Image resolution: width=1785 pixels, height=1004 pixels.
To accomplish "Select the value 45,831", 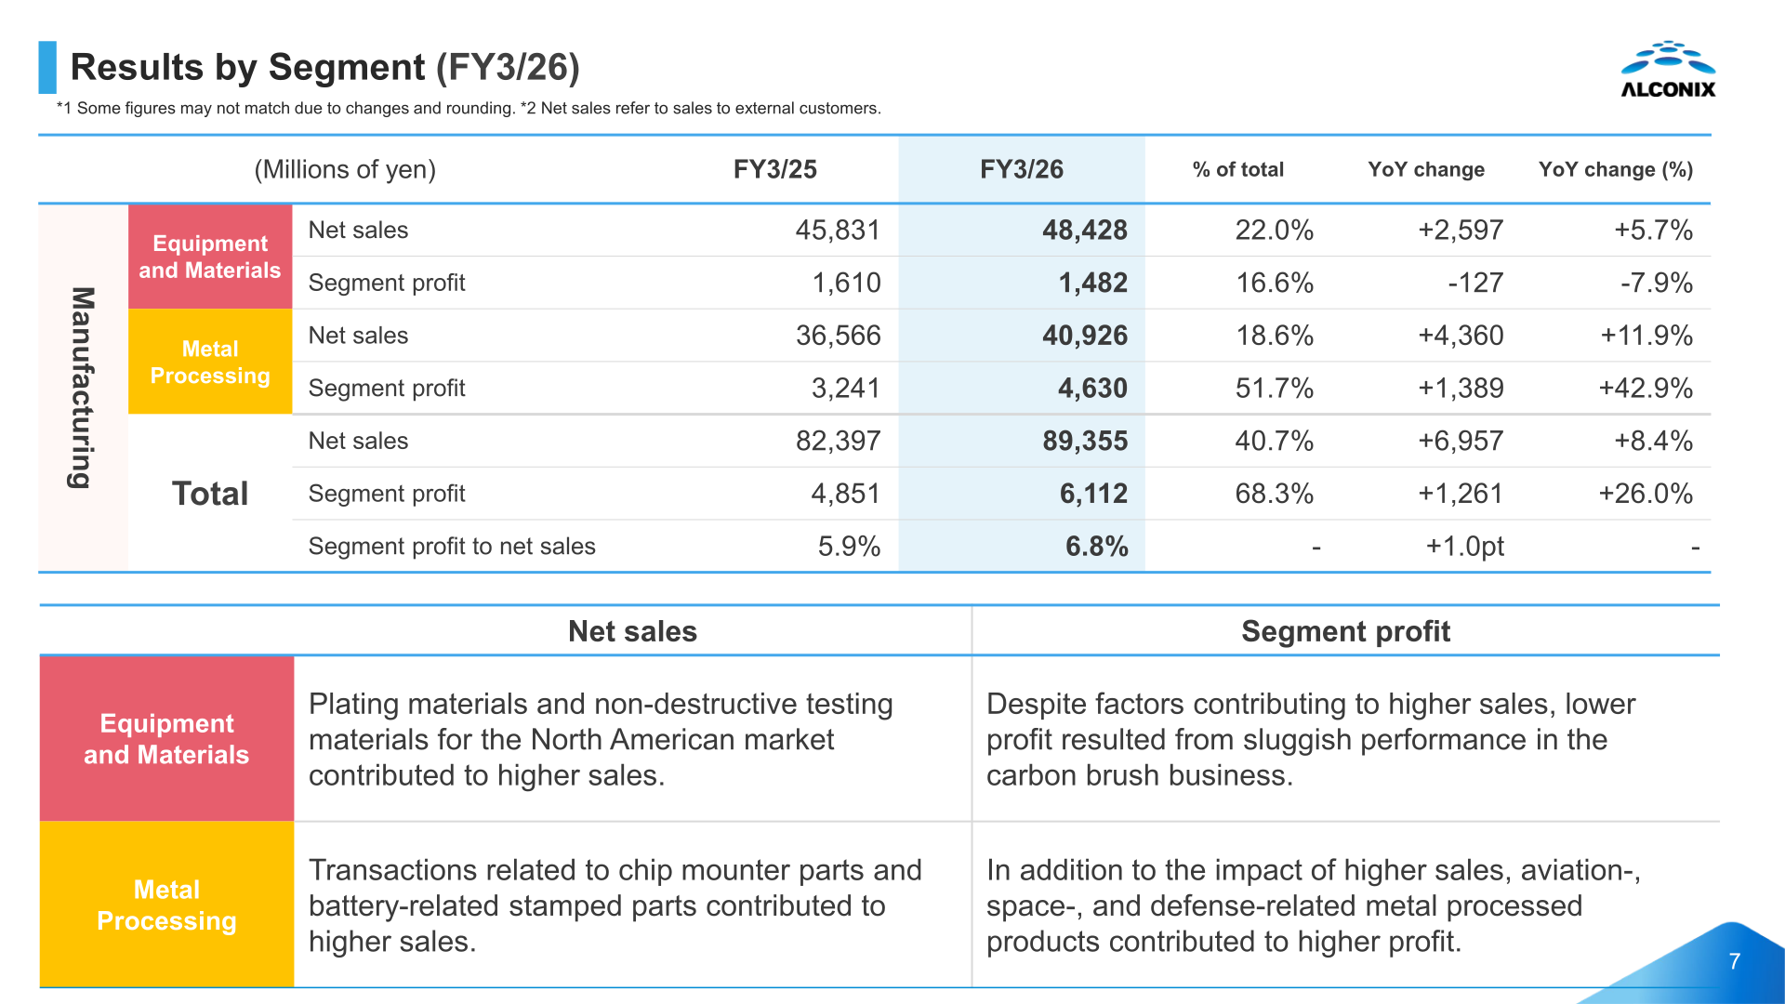I will (x=838, y=230).
